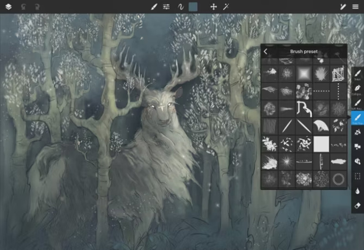
Task: Pick the vertical dotted line brush preset
Action: (x=338, y=91)
